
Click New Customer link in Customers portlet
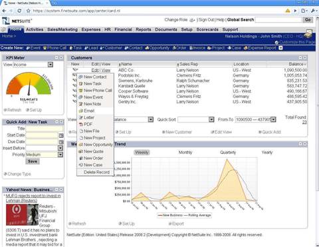point(177,132)
